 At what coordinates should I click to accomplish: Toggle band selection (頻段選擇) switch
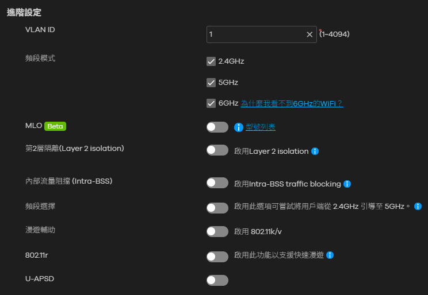(217, 208)
